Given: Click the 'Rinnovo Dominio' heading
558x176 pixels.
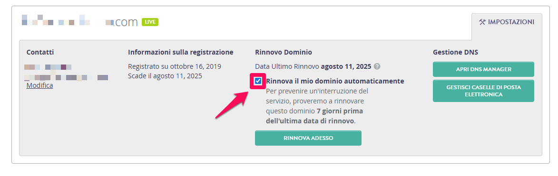Looking at the screenshot, I should tap(283, 52).
